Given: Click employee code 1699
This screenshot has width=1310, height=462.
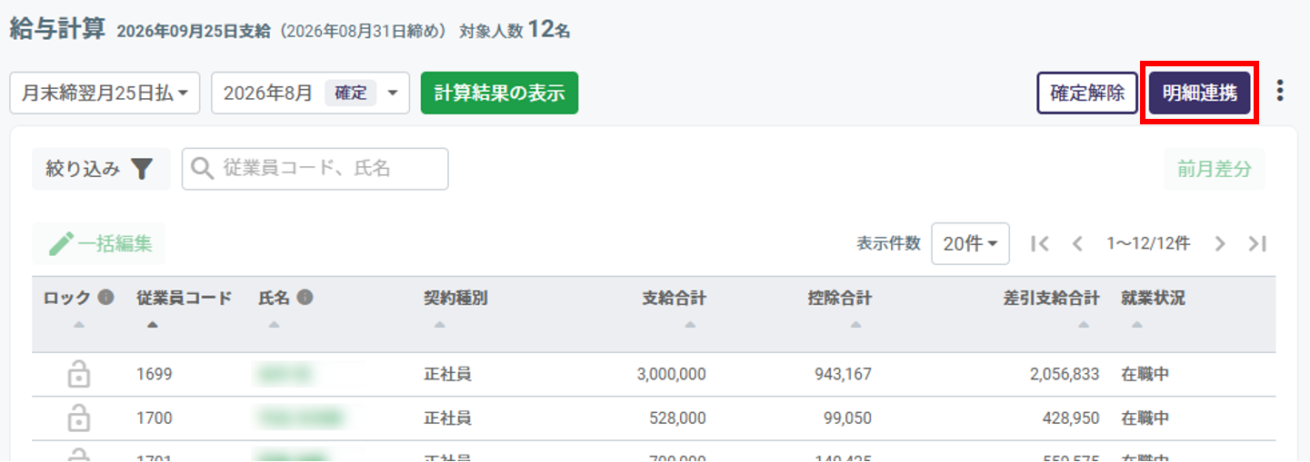Looking at the screenshot, I should pyautogui.click(x=154, y=374).
